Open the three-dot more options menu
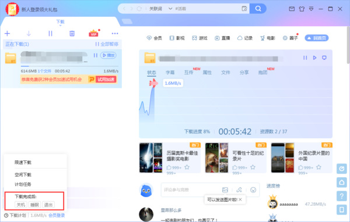 (x=115, y=33)
